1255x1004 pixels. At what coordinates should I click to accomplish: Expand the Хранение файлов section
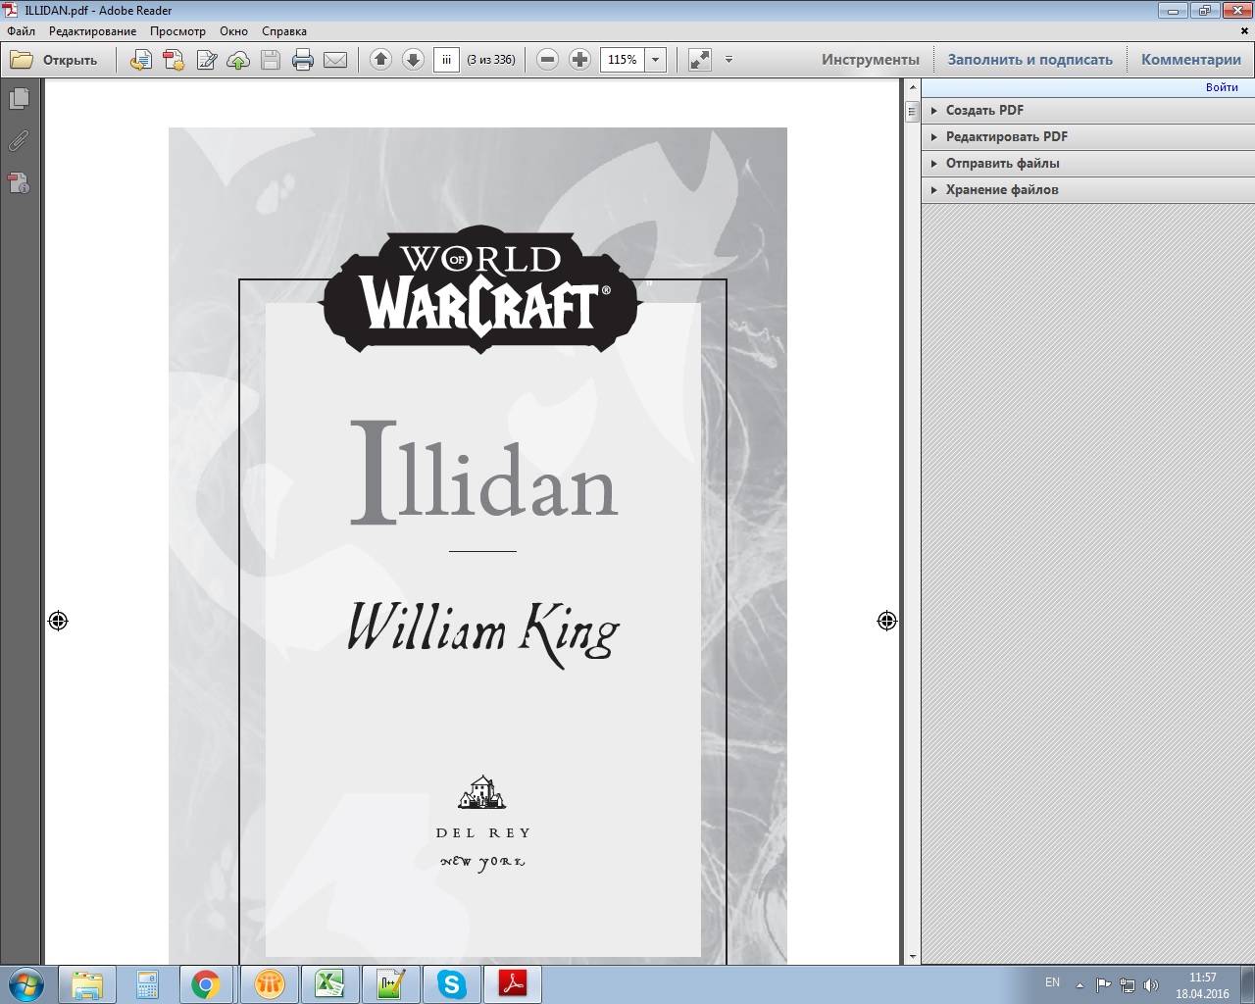click(x=1001, y=190)
